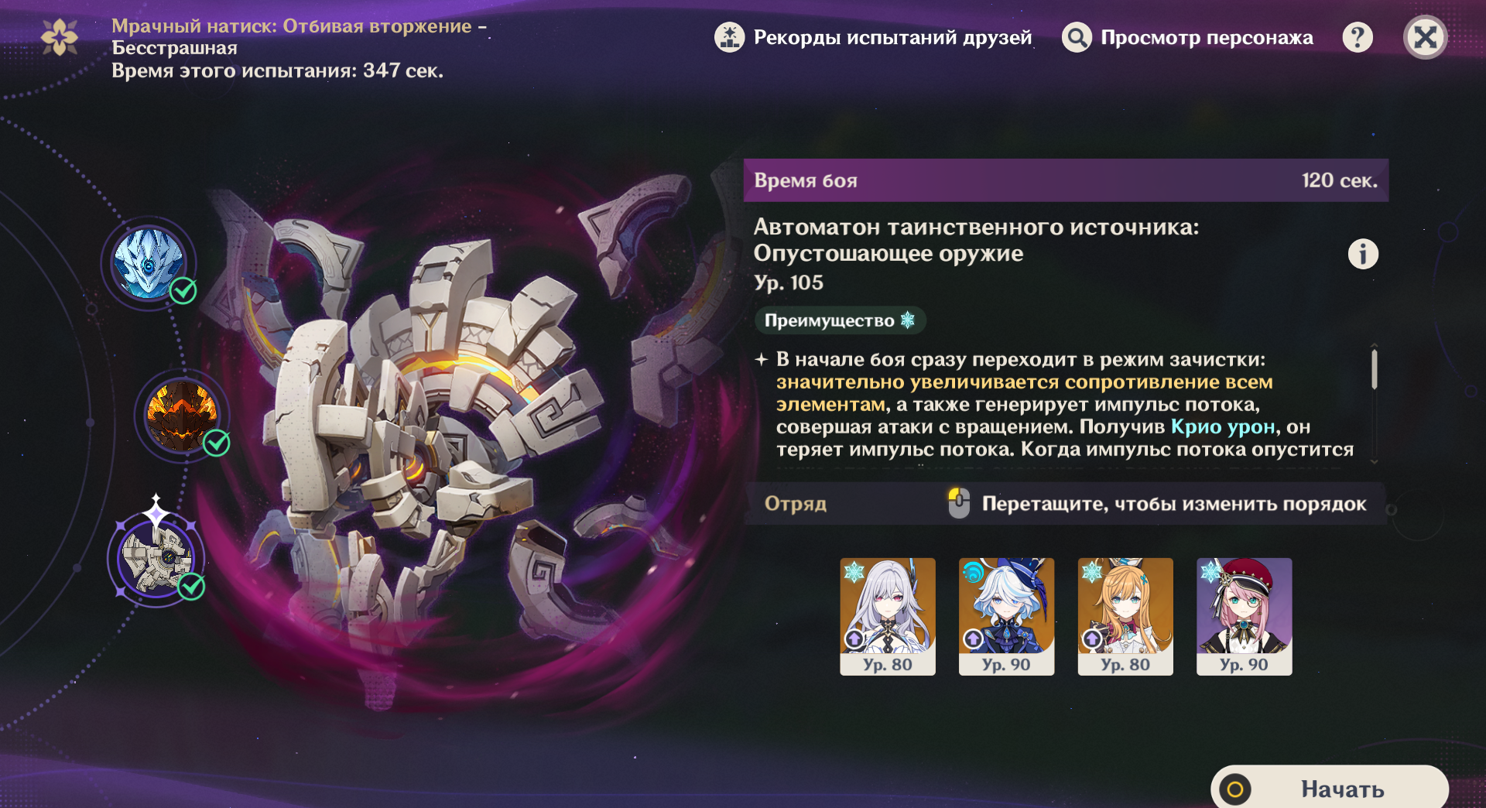Click the Начать start button

pyautogui.click(x=1330, y=788)
